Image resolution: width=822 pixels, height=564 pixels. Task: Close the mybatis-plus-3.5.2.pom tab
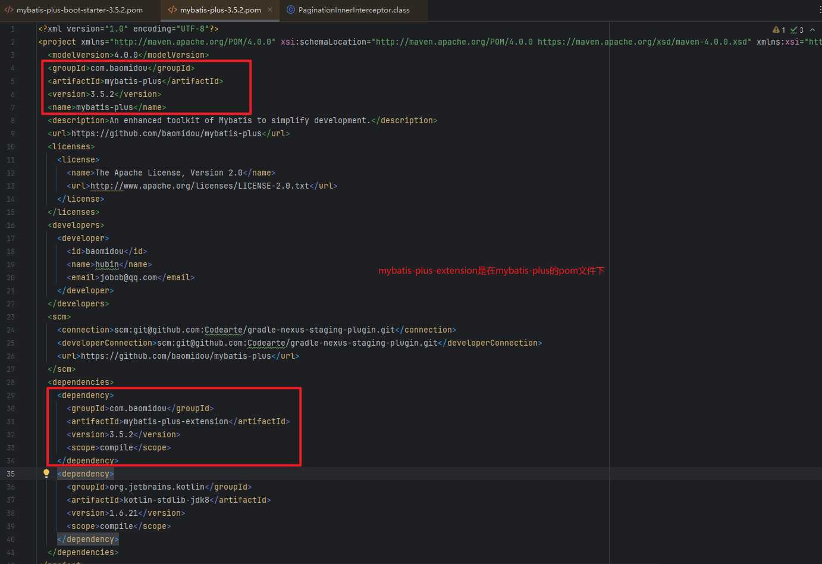pyautogui.click(x=270, y=10)
